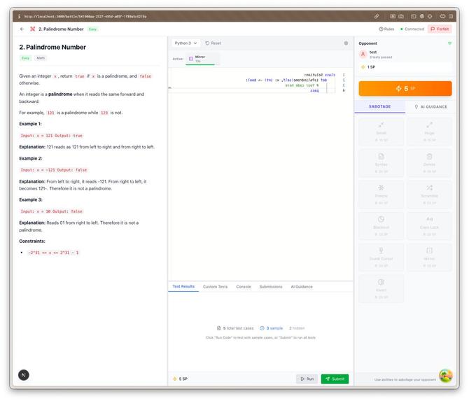This screenshot has height=401, width=469.
Task: Click the island avatar bubble
Action: tap(446, 376)
